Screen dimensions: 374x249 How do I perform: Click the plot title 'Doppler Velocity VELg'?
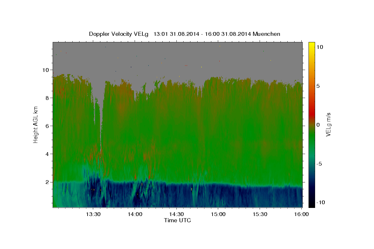point(119,34)
